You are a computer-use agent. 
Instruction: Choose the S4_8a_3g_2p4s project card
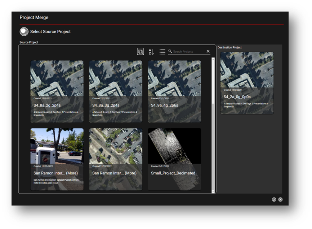click(x=116, y=91)
